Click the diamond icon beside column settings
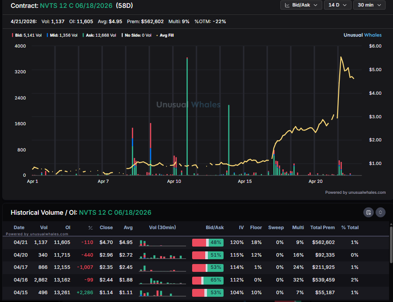 pyautogui.click(x=380, y=212)
